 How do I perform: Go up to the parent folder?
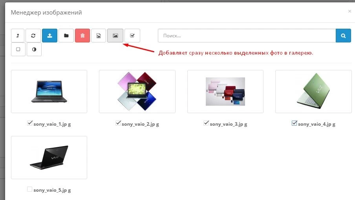18,36
